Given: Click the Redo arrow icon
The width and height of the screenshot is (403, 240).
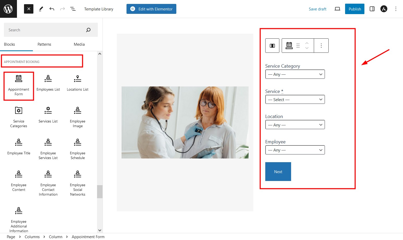Looking at the screenshot, I should click(62, 9).
